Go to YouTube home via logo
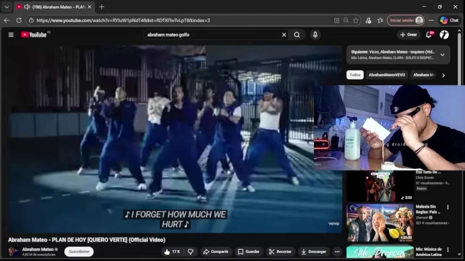The height and width of the screenshot is (261, 465). 34,35
